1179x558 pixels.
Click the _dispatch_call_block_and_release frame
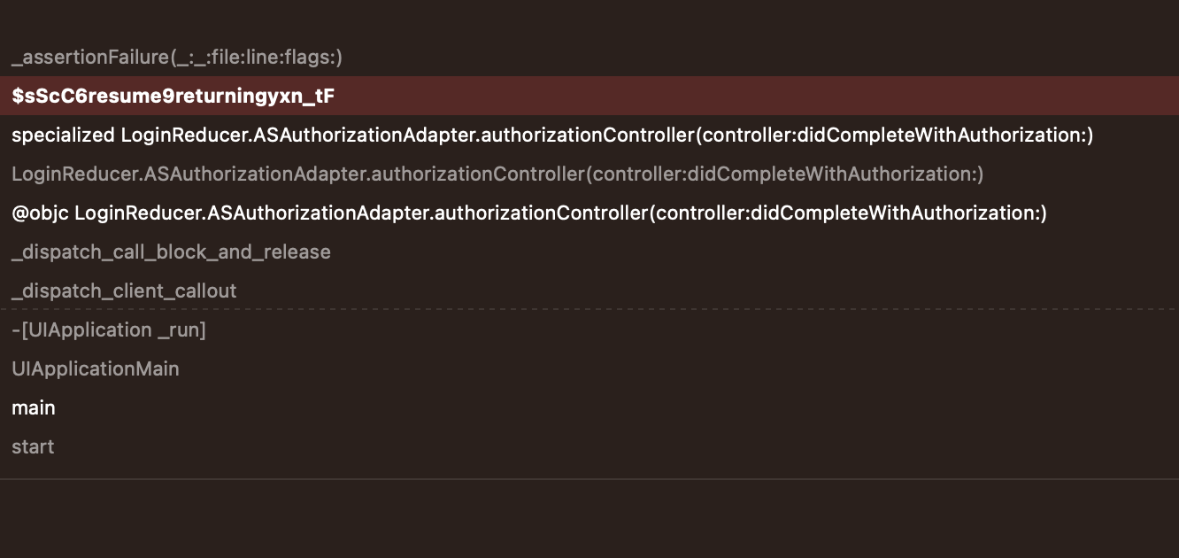pyautogui.click(x=171, y=252)
